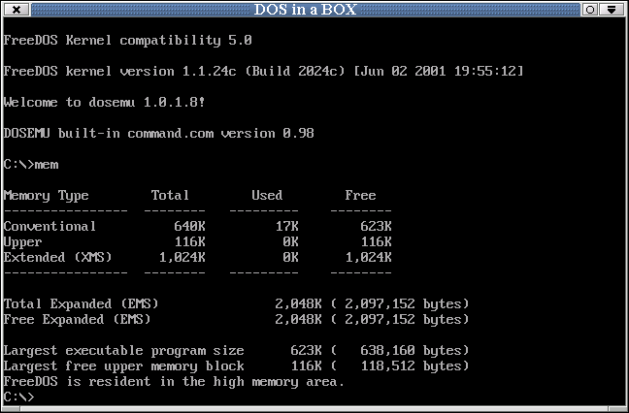Viewport: 629px width, 413px height.
Task: Click the FreeDOS Kernel compatibility 5.0 line
Action: tap(127, 40)
